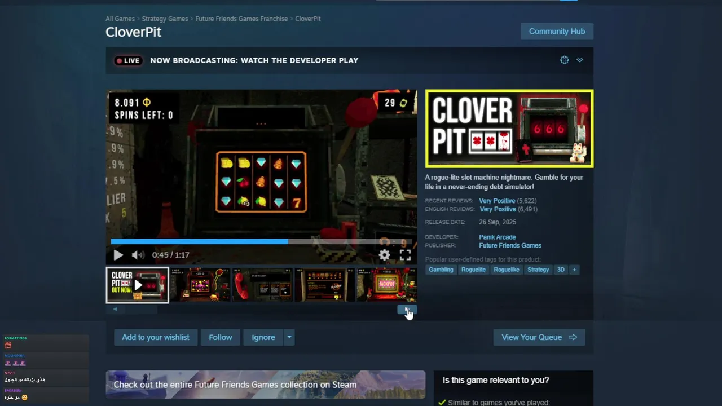
Task: Select the 3D tag
Action: tap(561, 270)
